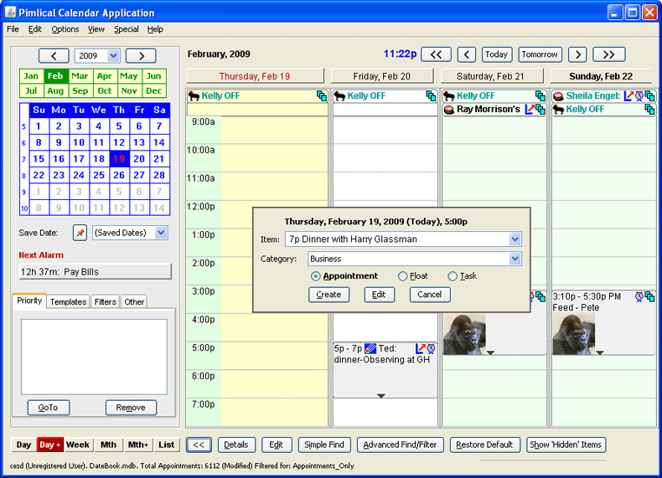
Task: Go to previous year with left arrow
Action: 54,56
